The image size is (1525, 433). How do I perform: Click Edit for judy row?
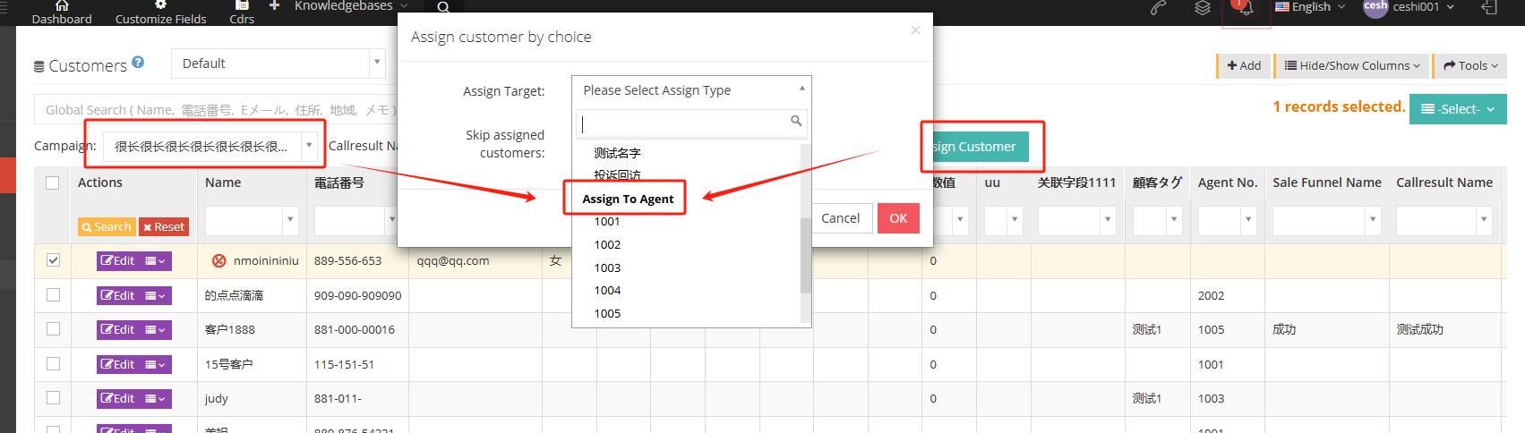point(118,398)
